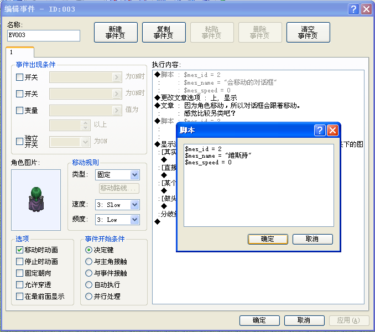This screenshot has width=375, height=332.
Task: Select the 与事件接触 trigger radio button
Action: point(88,273)
